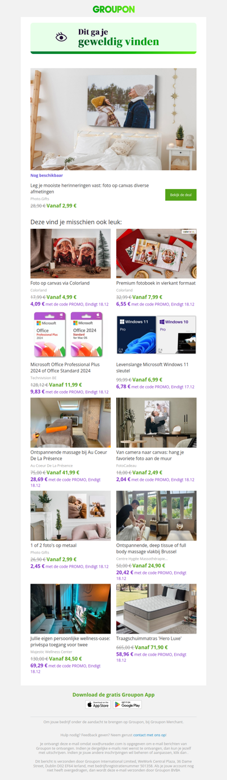
Task: Click '1 of 2 foto's op metaal' image
Action: click(70, 515)
